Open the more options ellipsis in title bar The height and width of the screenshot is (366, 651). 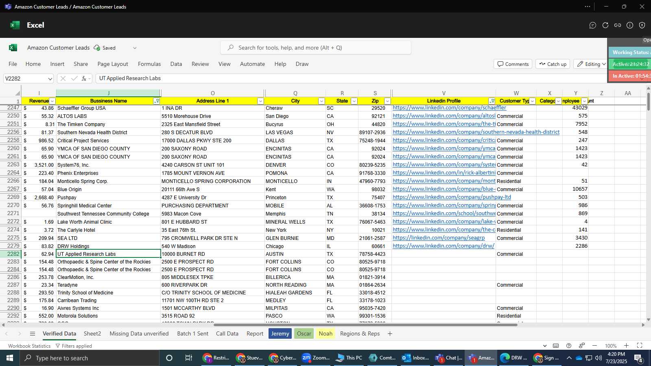coord(588,7)
